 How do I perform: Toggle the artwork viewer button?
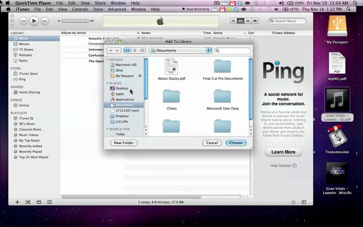[x=49, y=202]
